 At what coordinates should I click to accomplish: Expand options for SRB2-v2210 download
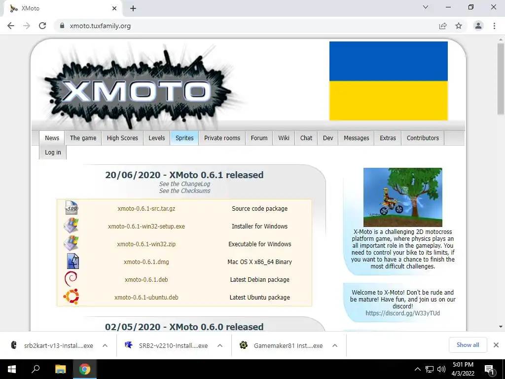pos(220,345)
